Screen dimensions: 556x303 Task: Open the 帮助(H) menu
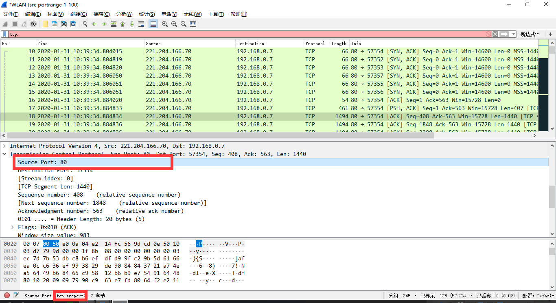point(239,14)
